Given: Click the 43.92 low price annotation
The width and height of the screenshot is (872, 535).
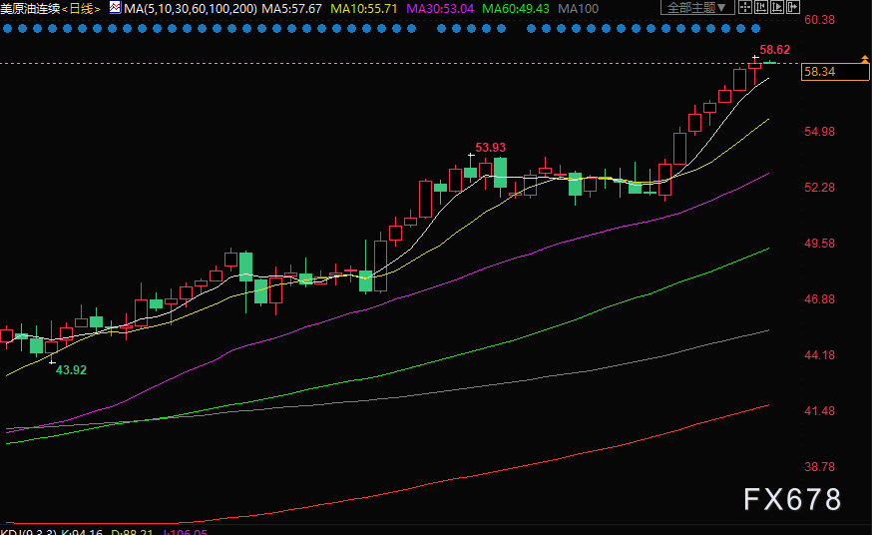Looking at the screenshot, I should pos(71,370).
